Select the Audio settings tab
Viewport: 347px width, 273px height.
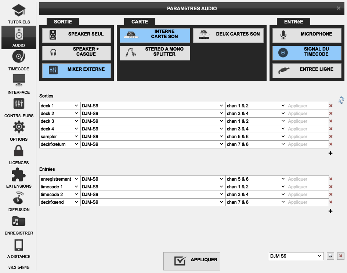(19, 37)
